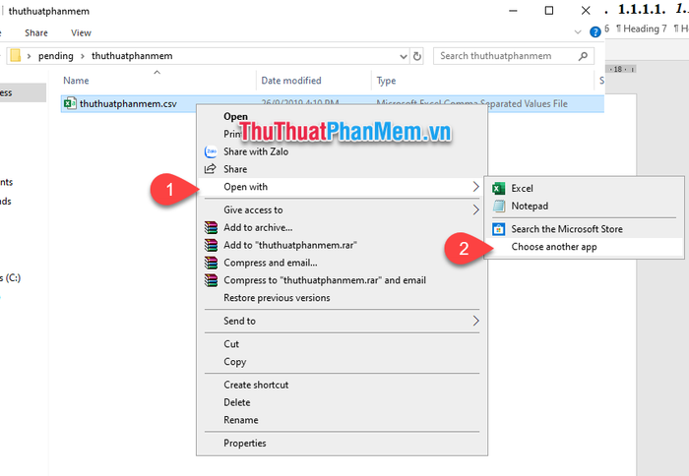This screenshot has height=476, width=689.
Task: Click the Notepad icon in the submenu
Action: [498, 206]
